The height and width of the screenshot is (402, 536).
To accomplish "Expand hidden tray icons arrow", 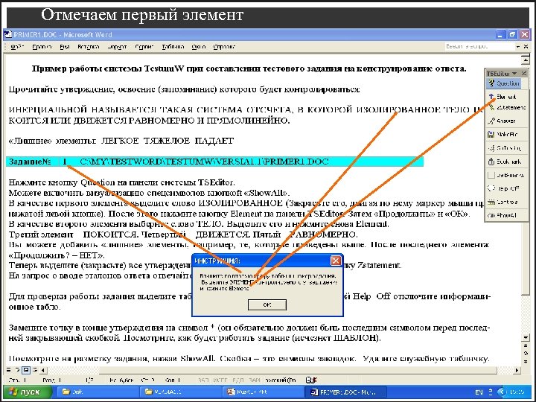I will pos(502,392).
